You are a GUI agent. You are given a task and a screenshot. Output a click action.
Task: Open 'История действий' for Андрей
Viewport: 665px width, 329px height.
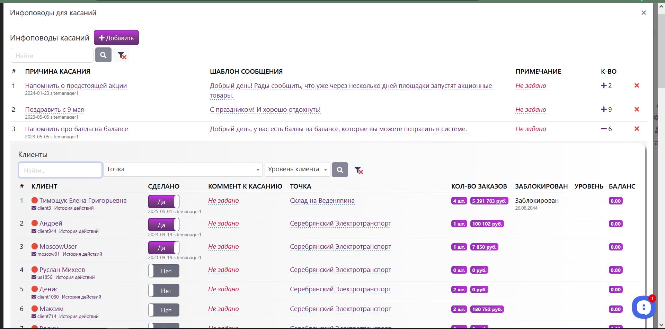[79, 231]
